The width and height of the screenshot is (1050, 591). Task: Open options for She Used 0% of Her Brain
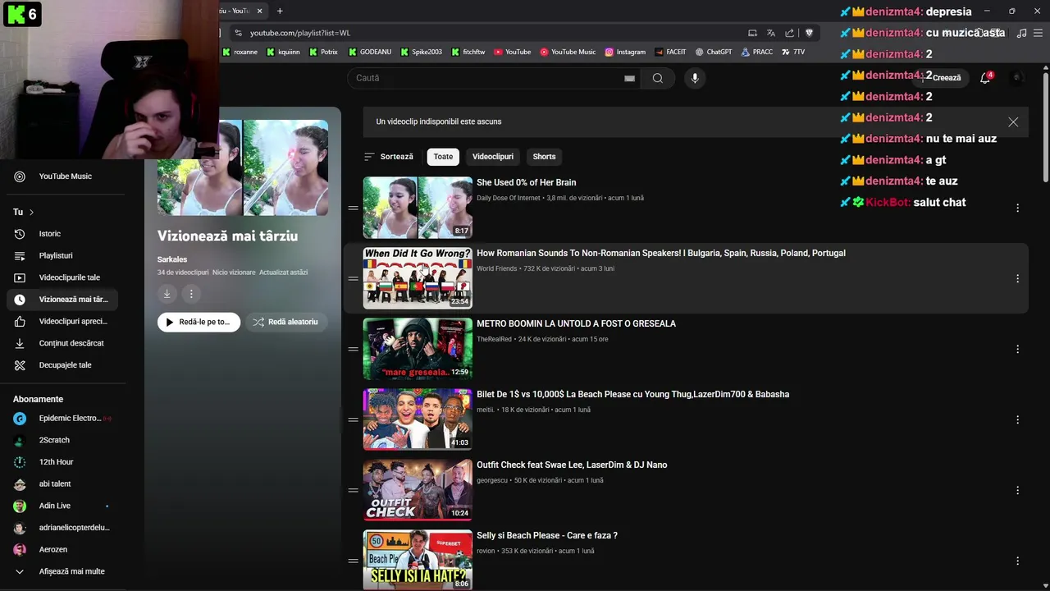(1017, 208)
